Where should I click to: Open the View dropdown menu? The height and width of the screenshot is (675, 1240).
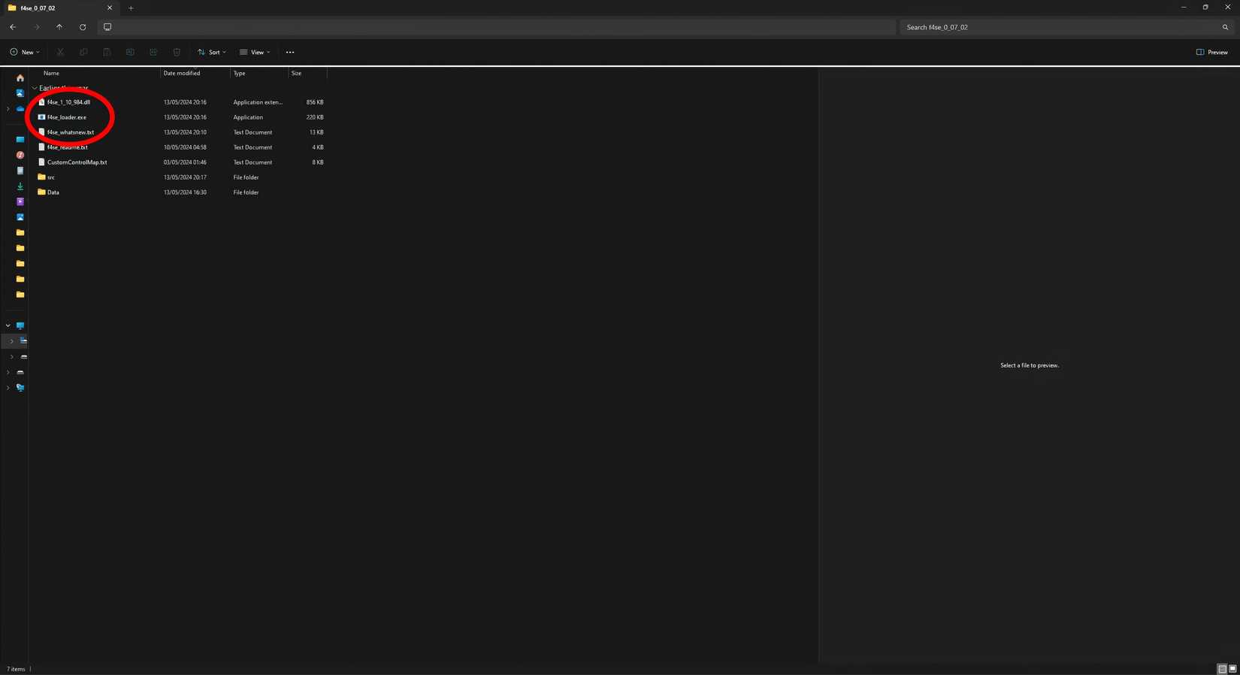coord(255,53)
